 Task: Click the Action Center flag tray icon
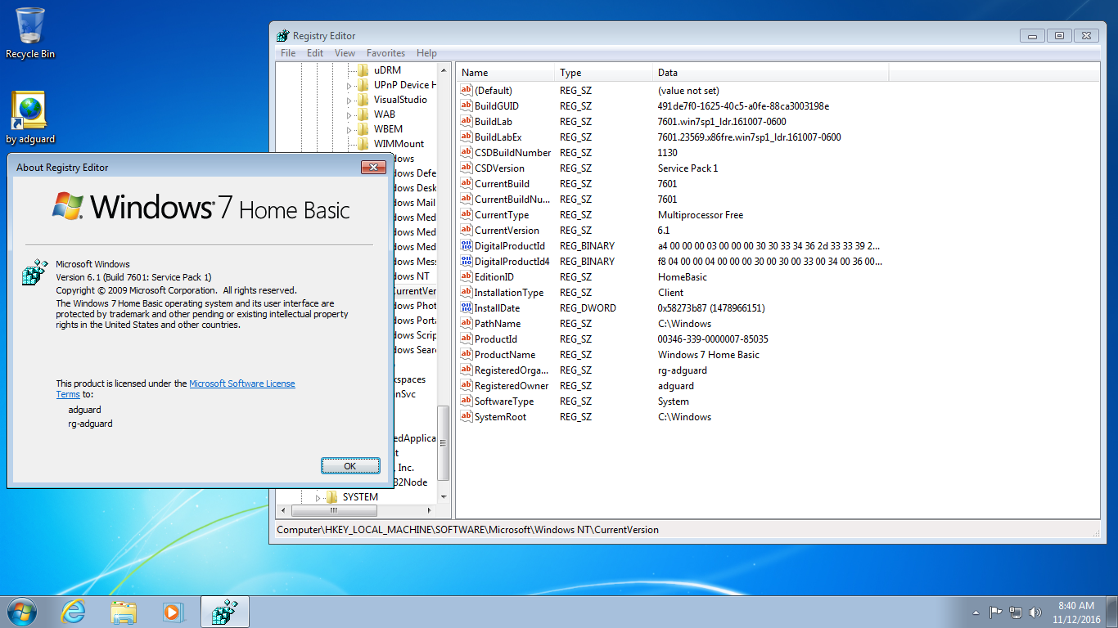(x=996, y=612)
